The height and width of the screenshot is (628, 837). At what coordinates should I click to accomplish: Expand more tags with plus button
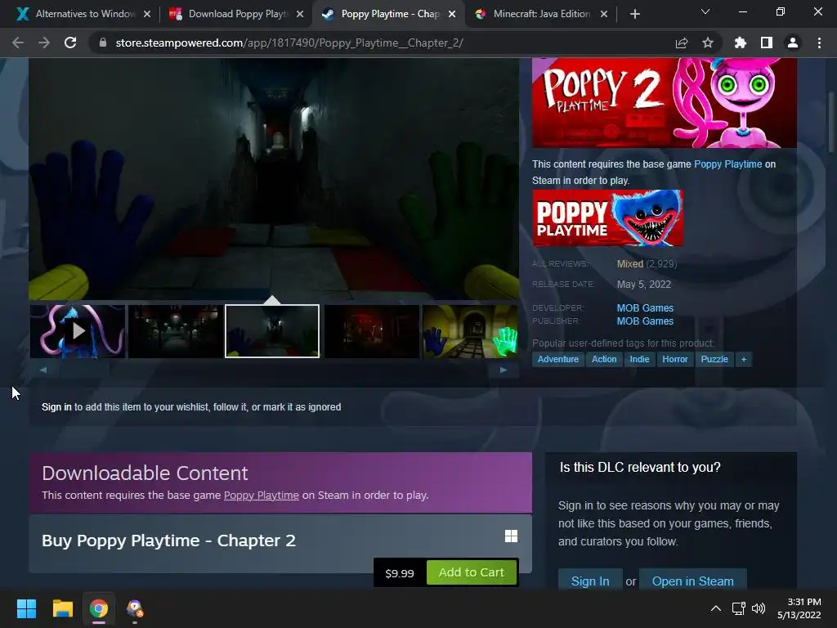coord(744,360)
